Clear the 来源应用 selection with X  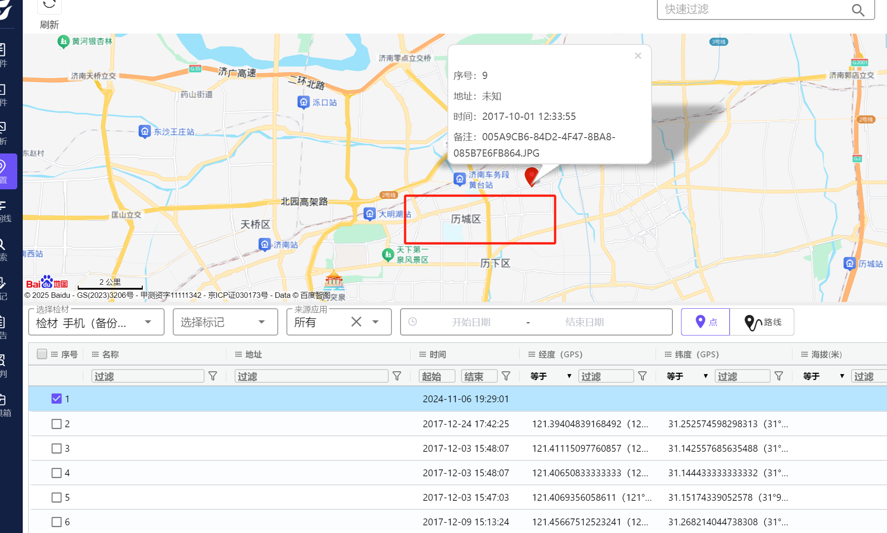[x=356, y=322]
